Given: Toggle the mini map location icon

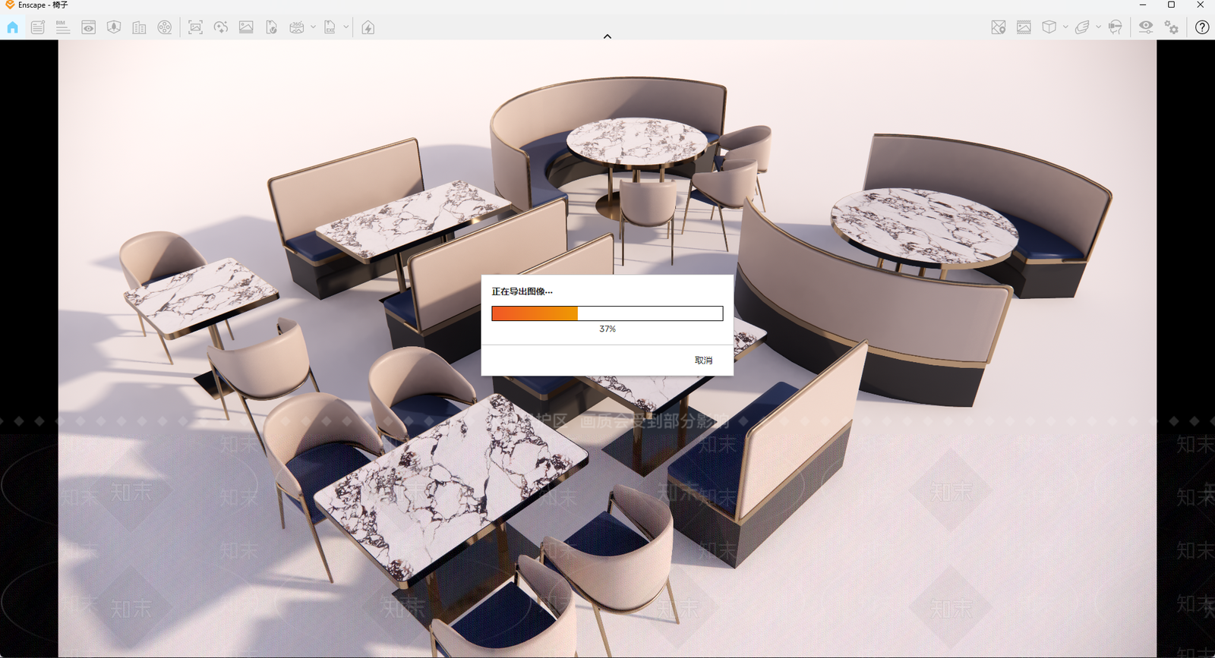Looking at the screenshot, I should coord(999,27).
